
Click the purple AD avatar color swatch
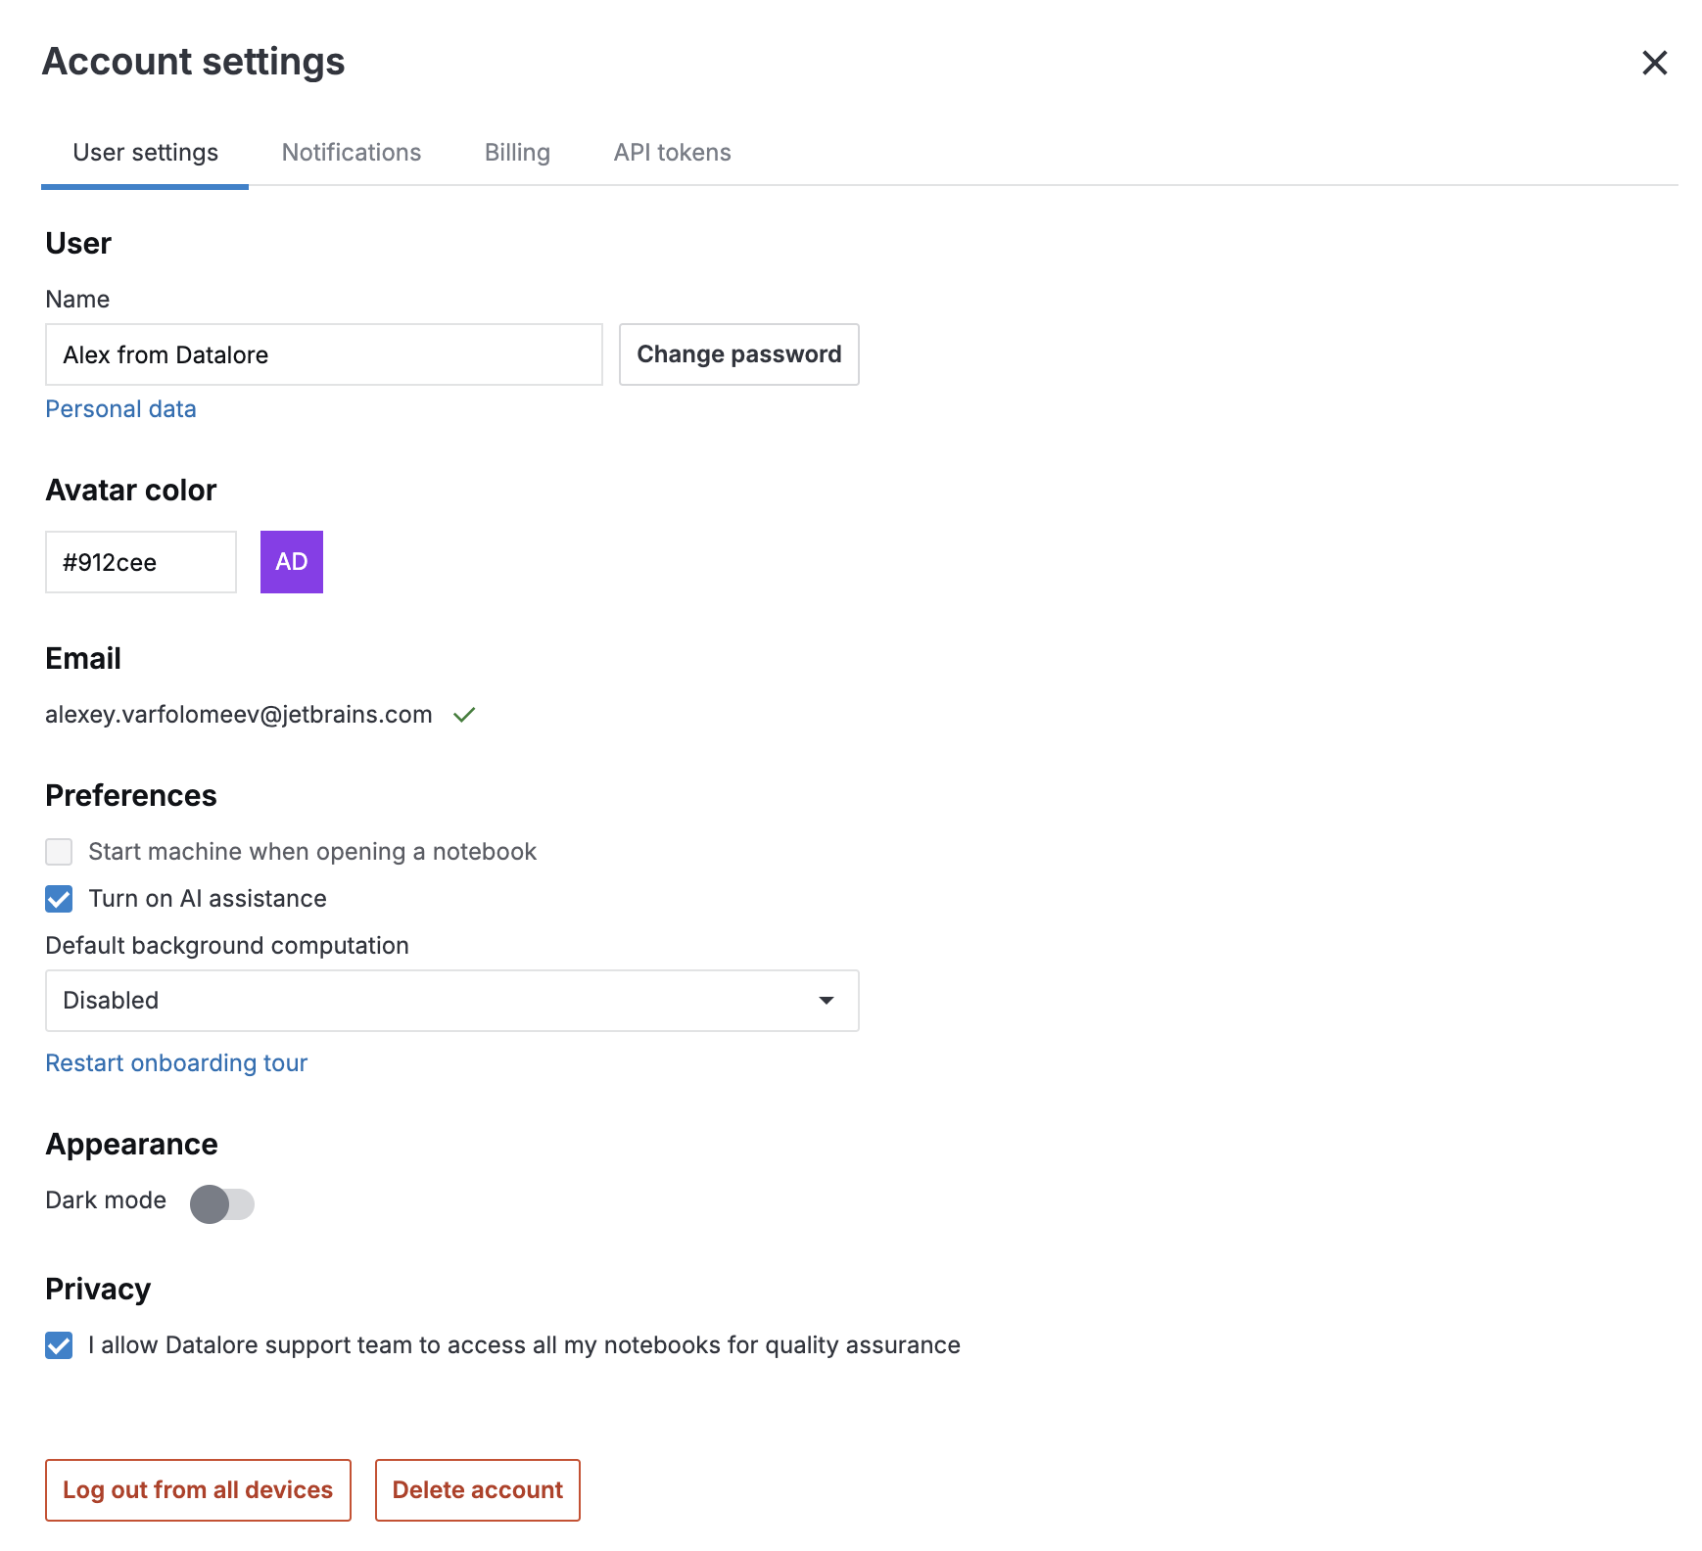pyautogui.click(x=291, y=561)
